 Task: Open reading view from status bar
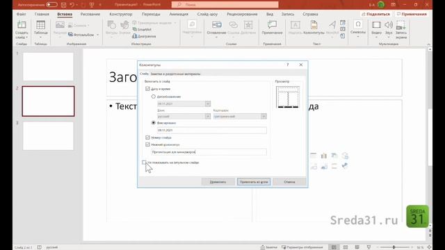pyautogui.click(x=357, y=247)
